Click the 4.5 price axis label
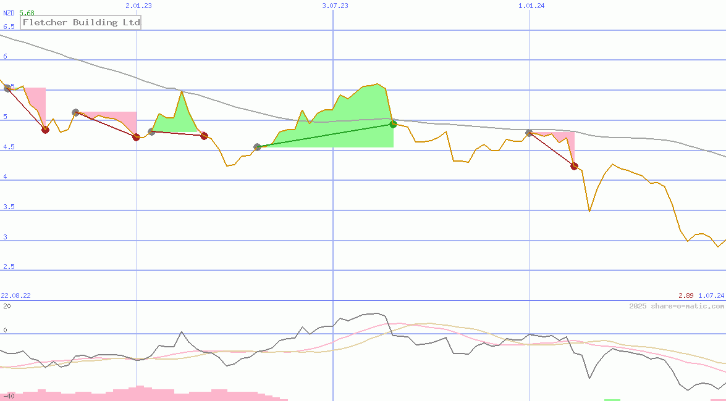Screen dimensions: 726x401 [x=9, y=147]
